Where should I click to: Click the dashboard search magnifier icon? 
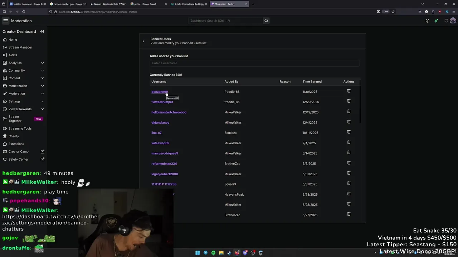266,21
